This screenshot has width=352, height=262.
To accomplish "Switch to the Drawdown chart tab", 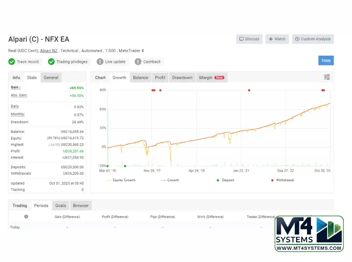I will [182, 78].
